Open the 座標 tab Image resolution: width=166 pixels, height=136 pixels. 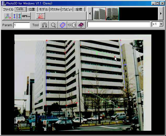(79, 9)
